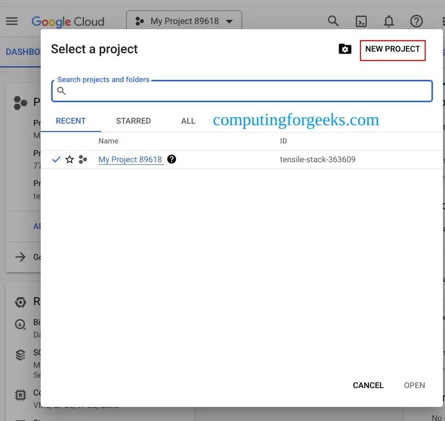445x421 pixels.
Task: Click the SQL stack icon in background Resources
Action: click(x=20, y=355)
